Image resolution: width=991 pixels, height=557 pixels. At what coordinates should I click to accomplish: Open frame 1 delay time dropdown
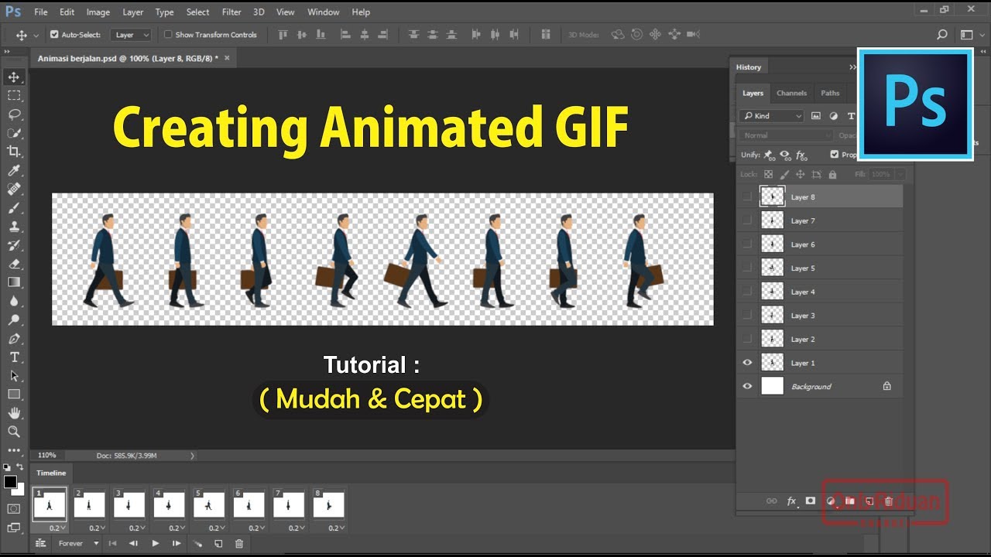[x=56, y=528]
